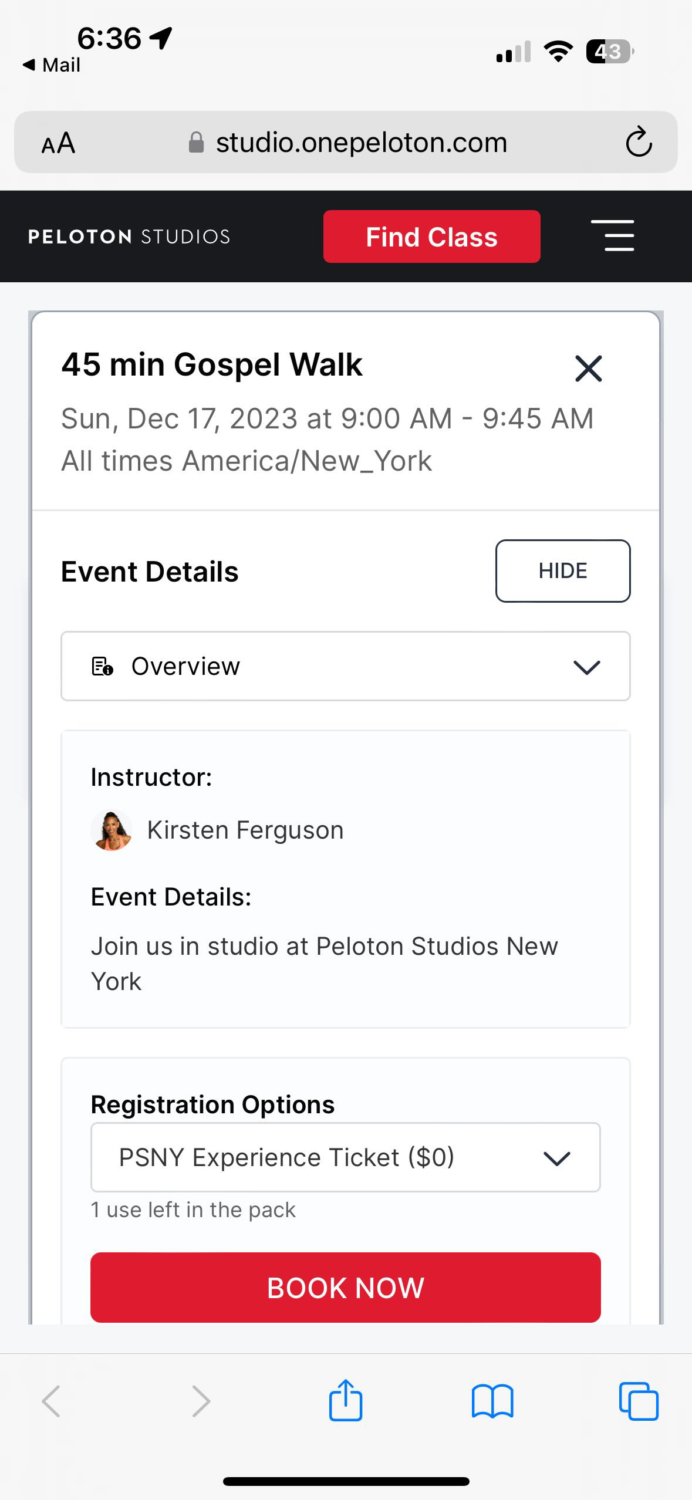692x1500 pixels.
Task: Tap the address bar lock icon
Action: click(196, 143)
